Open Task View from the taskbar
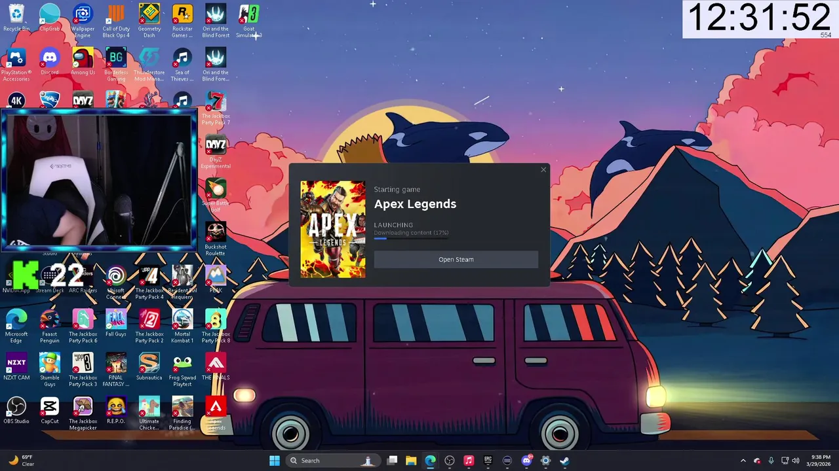The image size is (839, 471). pos(392,461)
